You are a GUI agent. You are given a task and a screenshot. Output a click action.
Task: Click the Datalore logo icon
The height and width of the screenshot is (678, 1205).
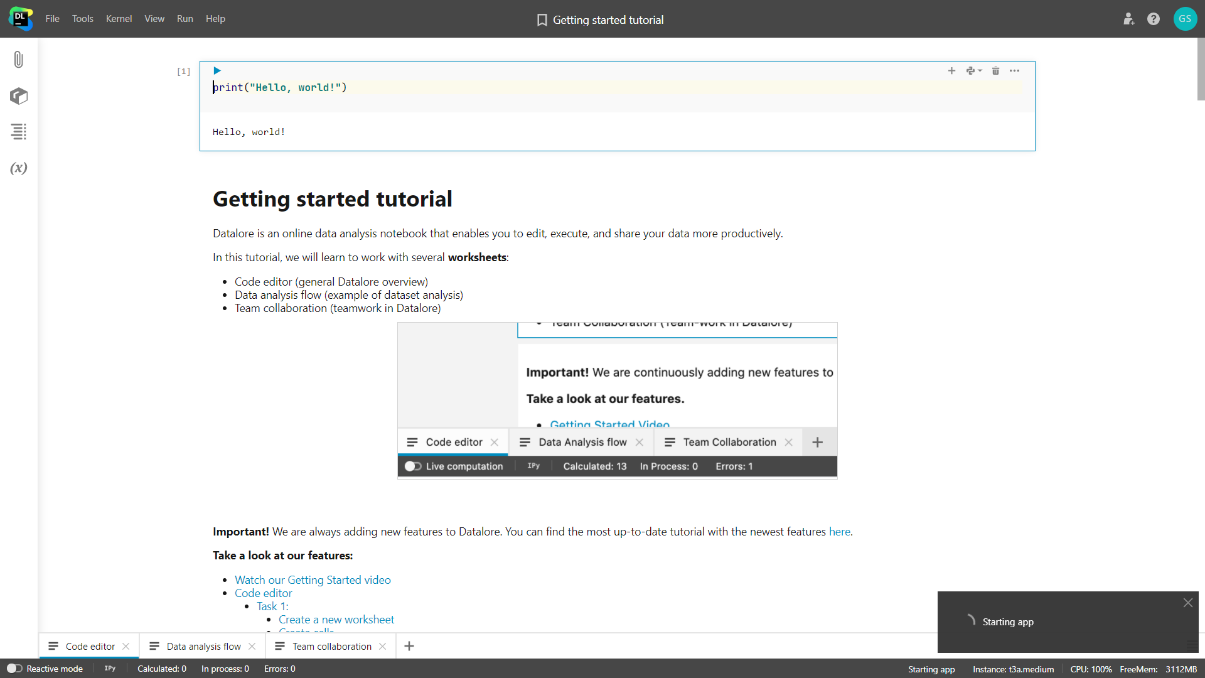(x=21, y=19)
